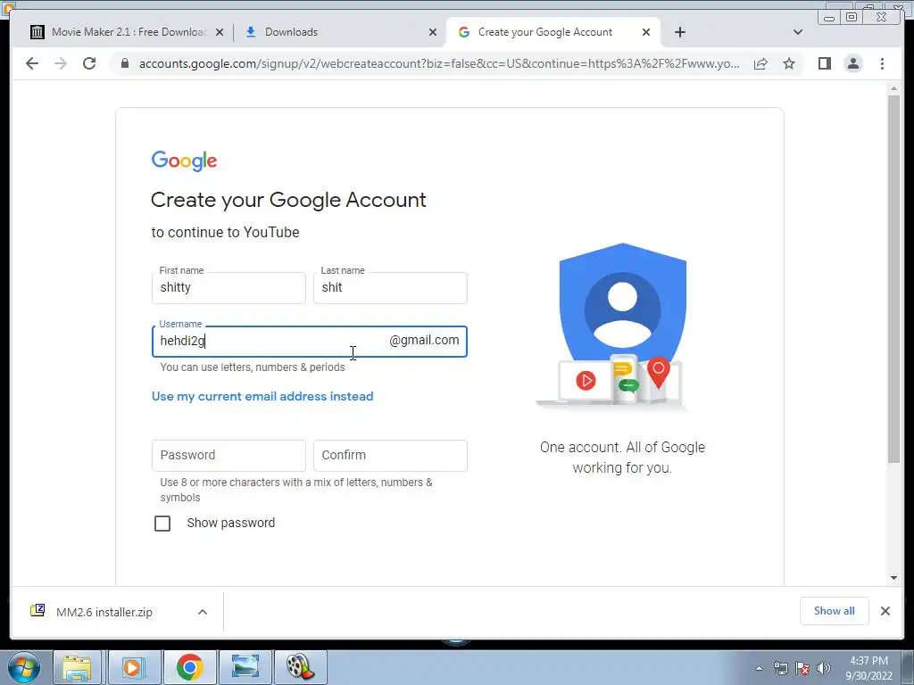914x685 pixels.
Task: Focus the Username input field
Action: [309, 342]
